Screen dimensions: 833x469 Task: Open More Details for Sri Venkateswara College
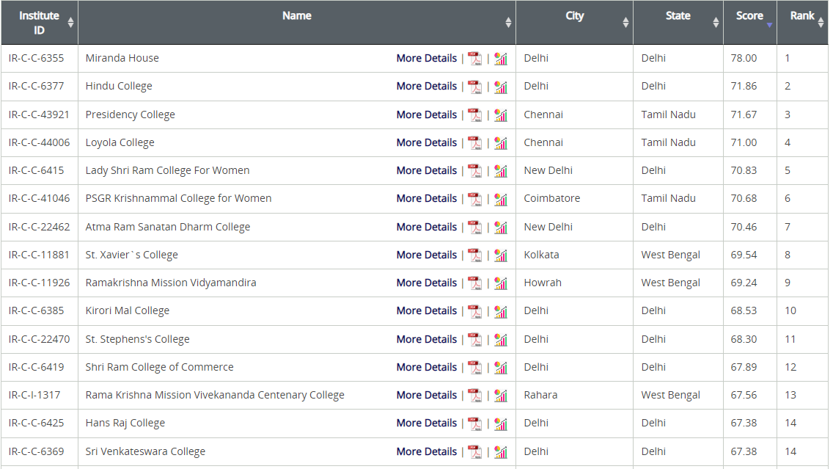pos(427,451)
